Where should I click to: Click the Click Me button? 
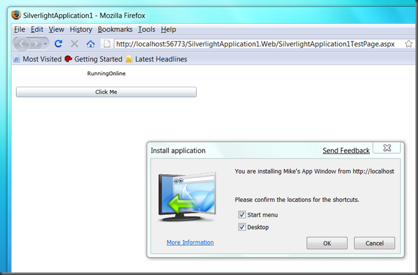(x=106, y=92)
